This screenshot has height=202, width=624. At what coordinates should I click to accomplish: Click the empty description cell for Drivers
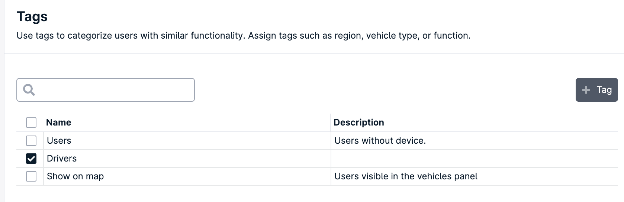(474, 159)
